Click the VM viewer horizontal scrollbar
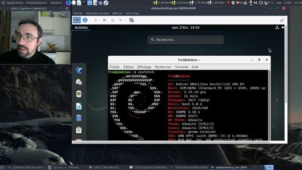Screen dimensions: 302x170 [171, 142]
